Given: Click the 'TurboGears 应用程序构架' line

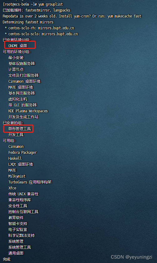Looking at the screenshot, I should coord(30,182).
